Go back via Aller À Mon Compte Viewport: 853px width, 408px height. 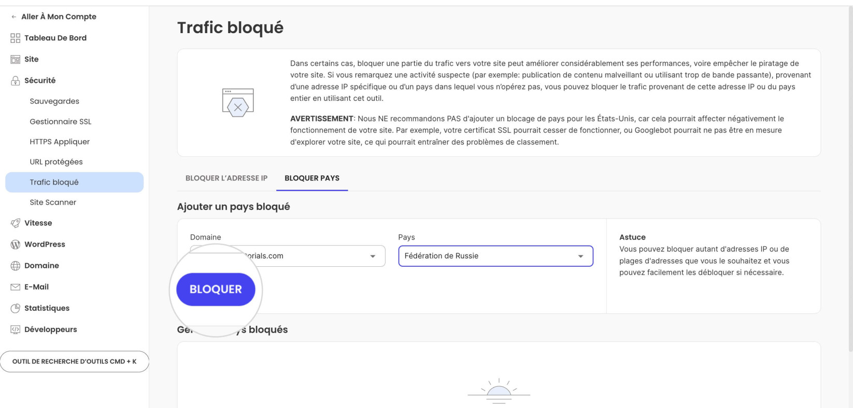tap(59, 17)
